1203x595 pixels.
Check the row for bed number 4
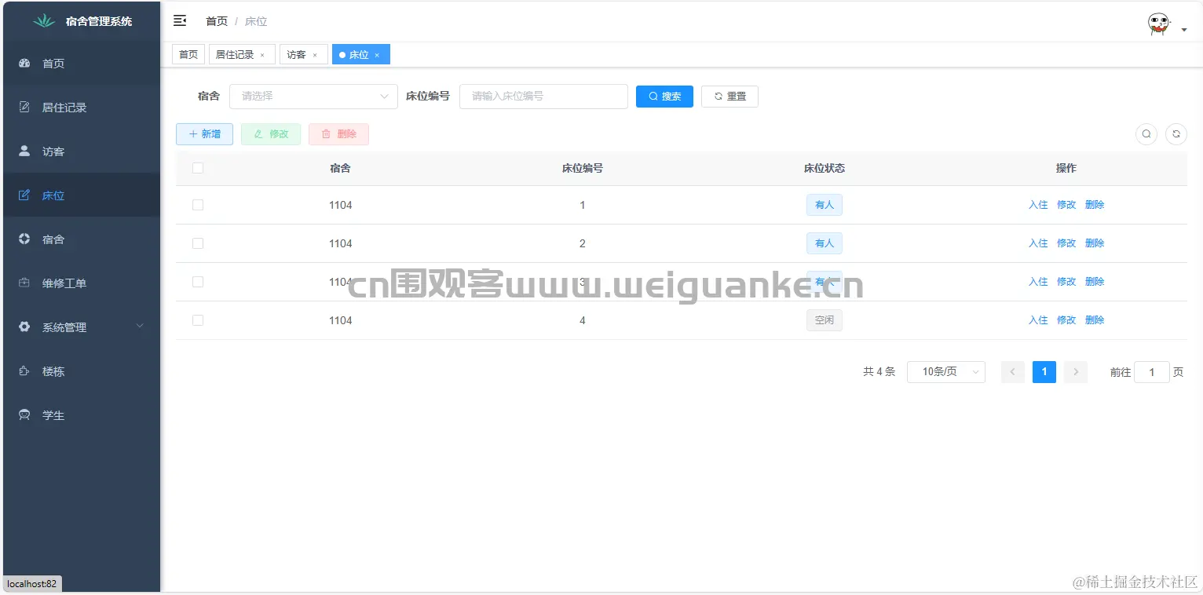pos(198,320)
